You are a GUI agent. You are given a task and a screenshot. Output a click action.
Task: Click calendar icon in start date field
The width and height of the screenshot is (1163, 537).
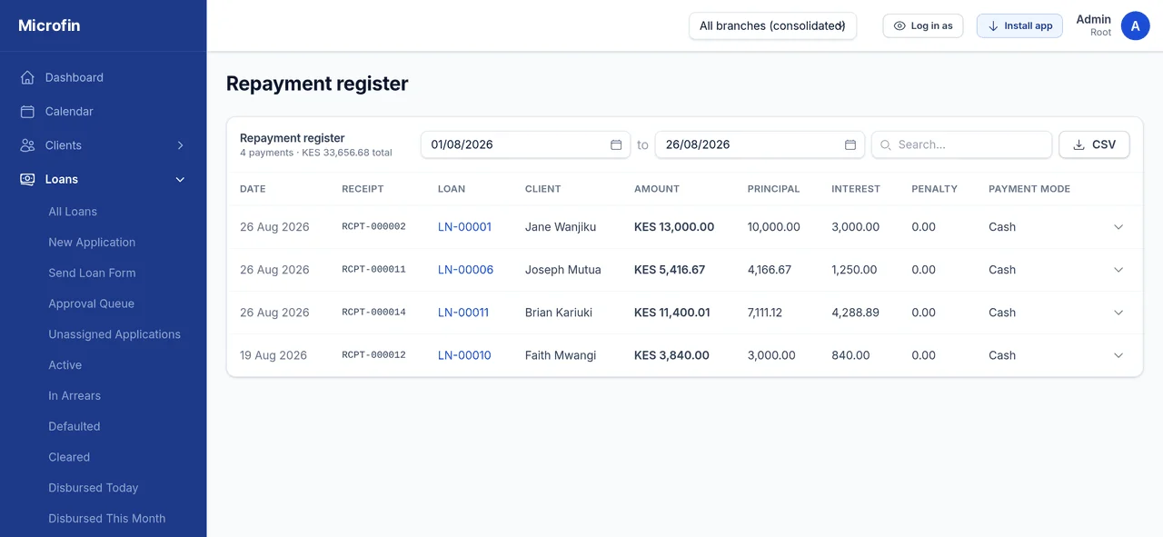[616, 144]
